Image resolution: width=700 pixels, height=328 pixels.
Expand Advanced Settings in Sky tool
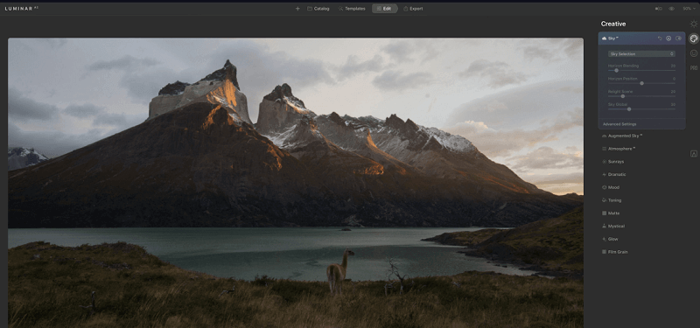619,124
